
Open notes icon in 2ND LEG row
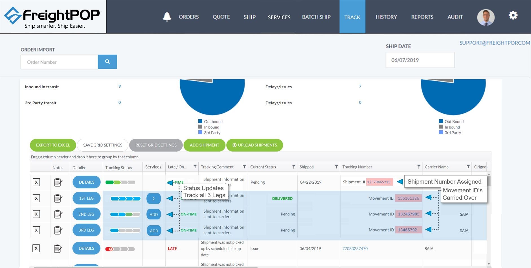[58, 214]
